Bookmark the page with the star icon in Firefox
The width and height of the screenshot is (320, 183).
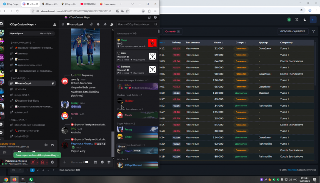click(127, 11)
